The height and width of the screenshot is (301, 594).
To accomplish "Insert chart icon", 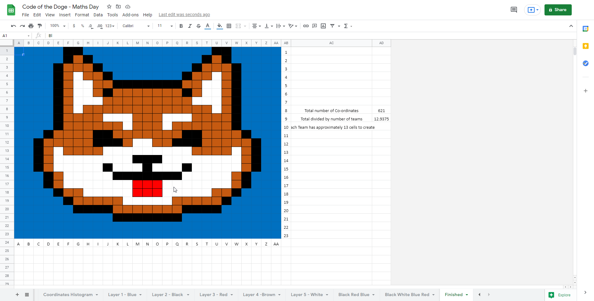I will point(323,26).
